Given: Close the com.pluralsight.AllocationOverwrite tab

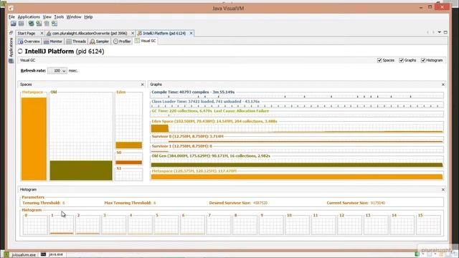Looking at the screenshot, I should tap(132, 34).
